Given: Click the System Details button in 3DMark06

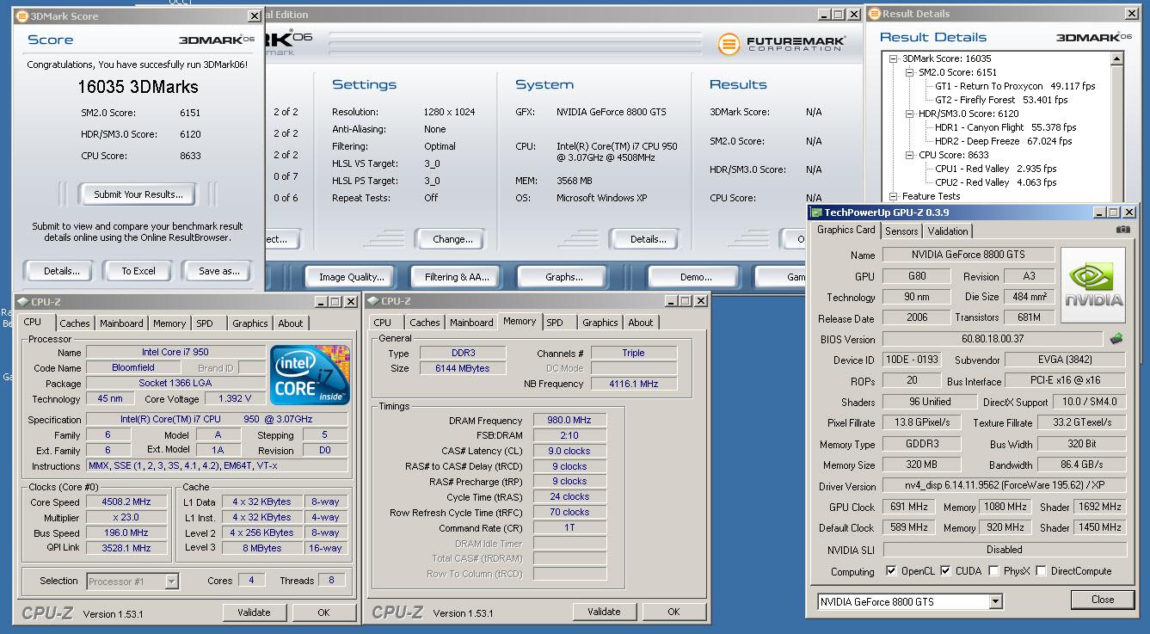Looking at the screenshot, I should [649, 239].
